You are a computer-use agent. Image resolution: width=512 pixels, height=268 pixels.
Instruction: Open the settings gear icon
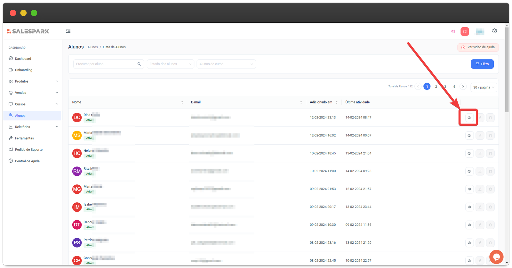[x=494, y=31]
